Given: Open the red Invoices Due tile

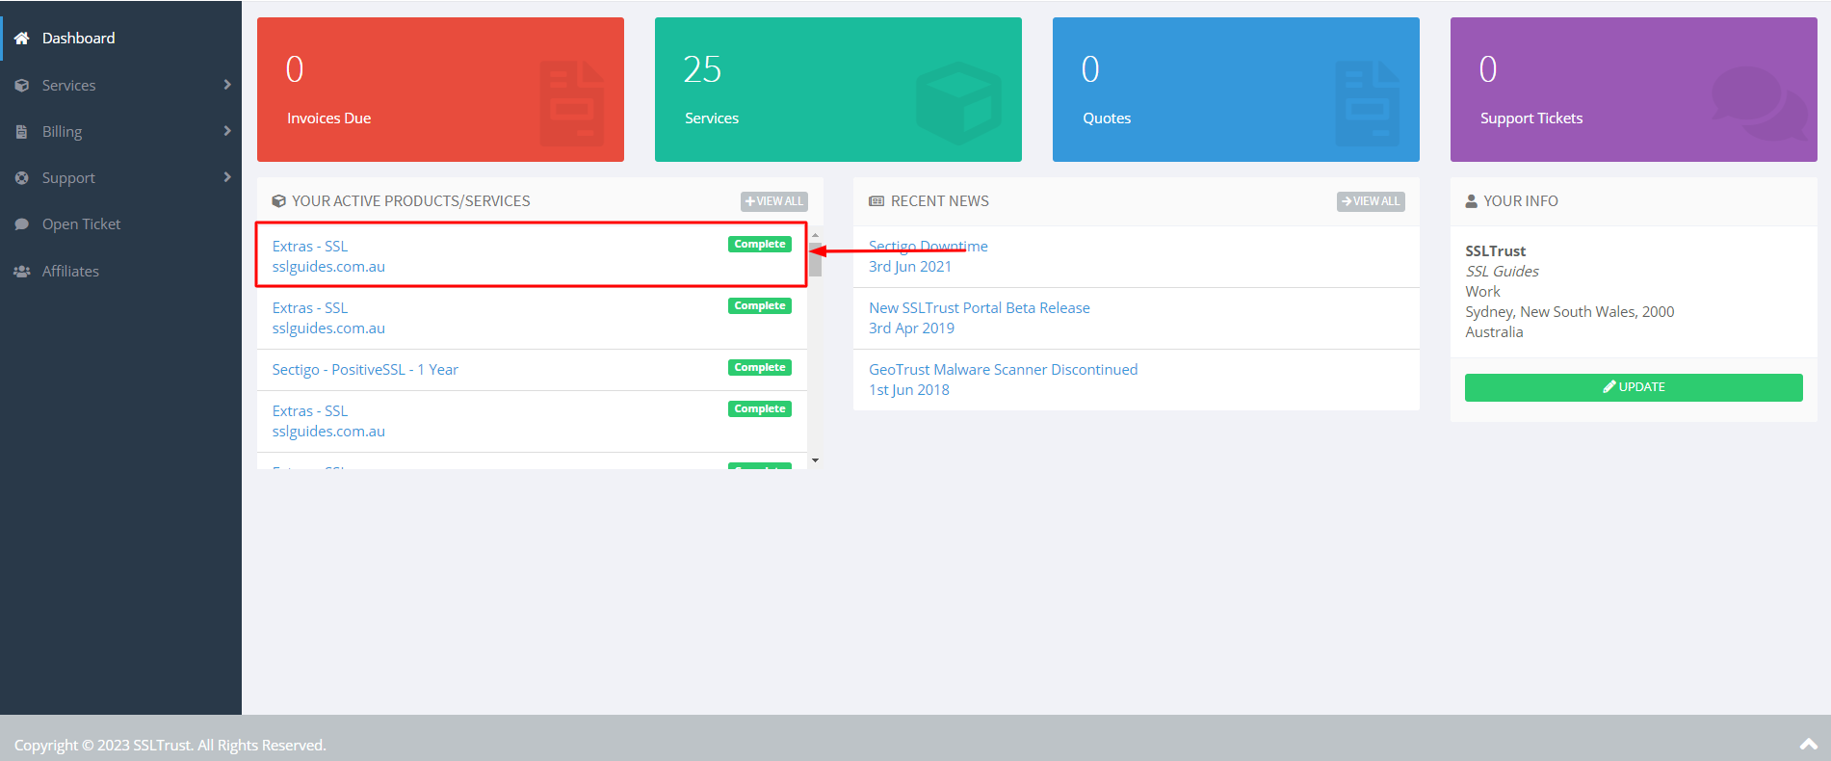Looking at the screenshot, I should (440, 90).
